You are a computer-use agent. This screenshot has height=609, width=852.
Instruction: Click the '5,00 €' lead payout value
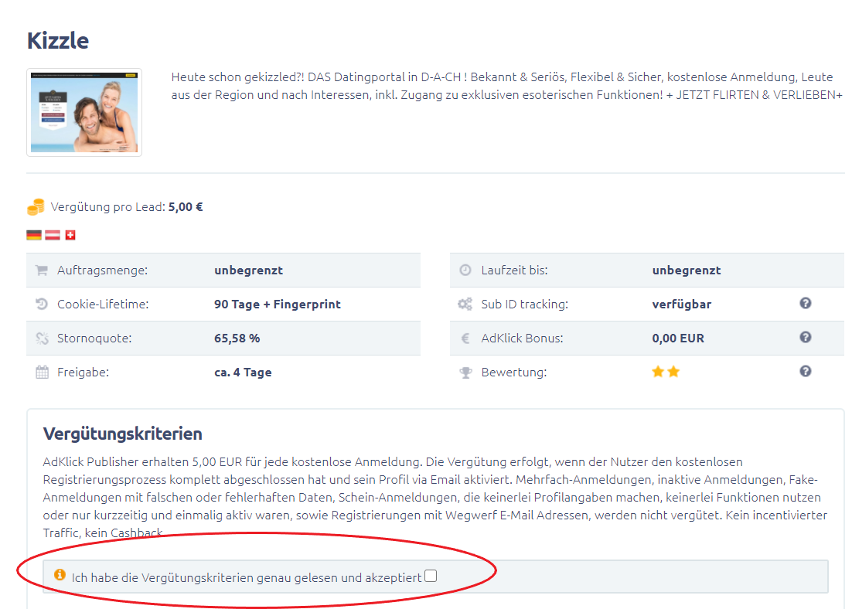coord(186,207)
